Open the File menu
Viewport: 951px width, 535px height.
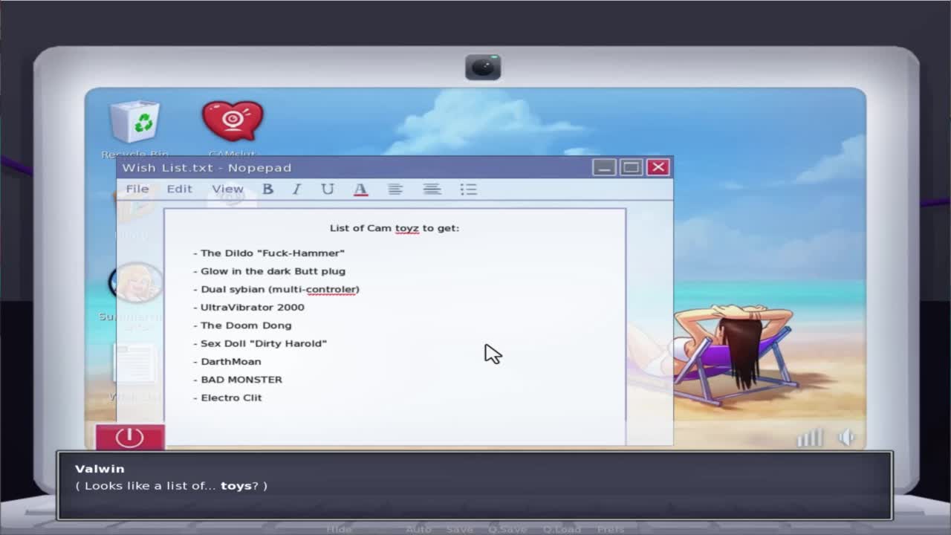137,189
